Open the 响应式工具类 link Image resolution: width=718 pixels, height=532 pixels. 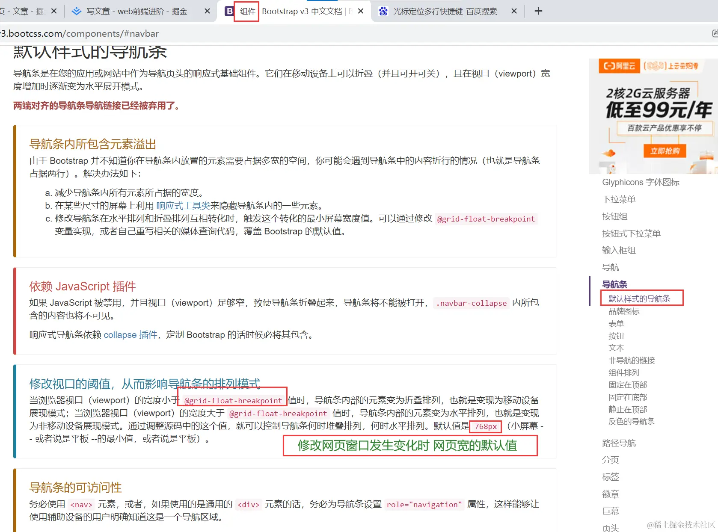pos(183,206)
